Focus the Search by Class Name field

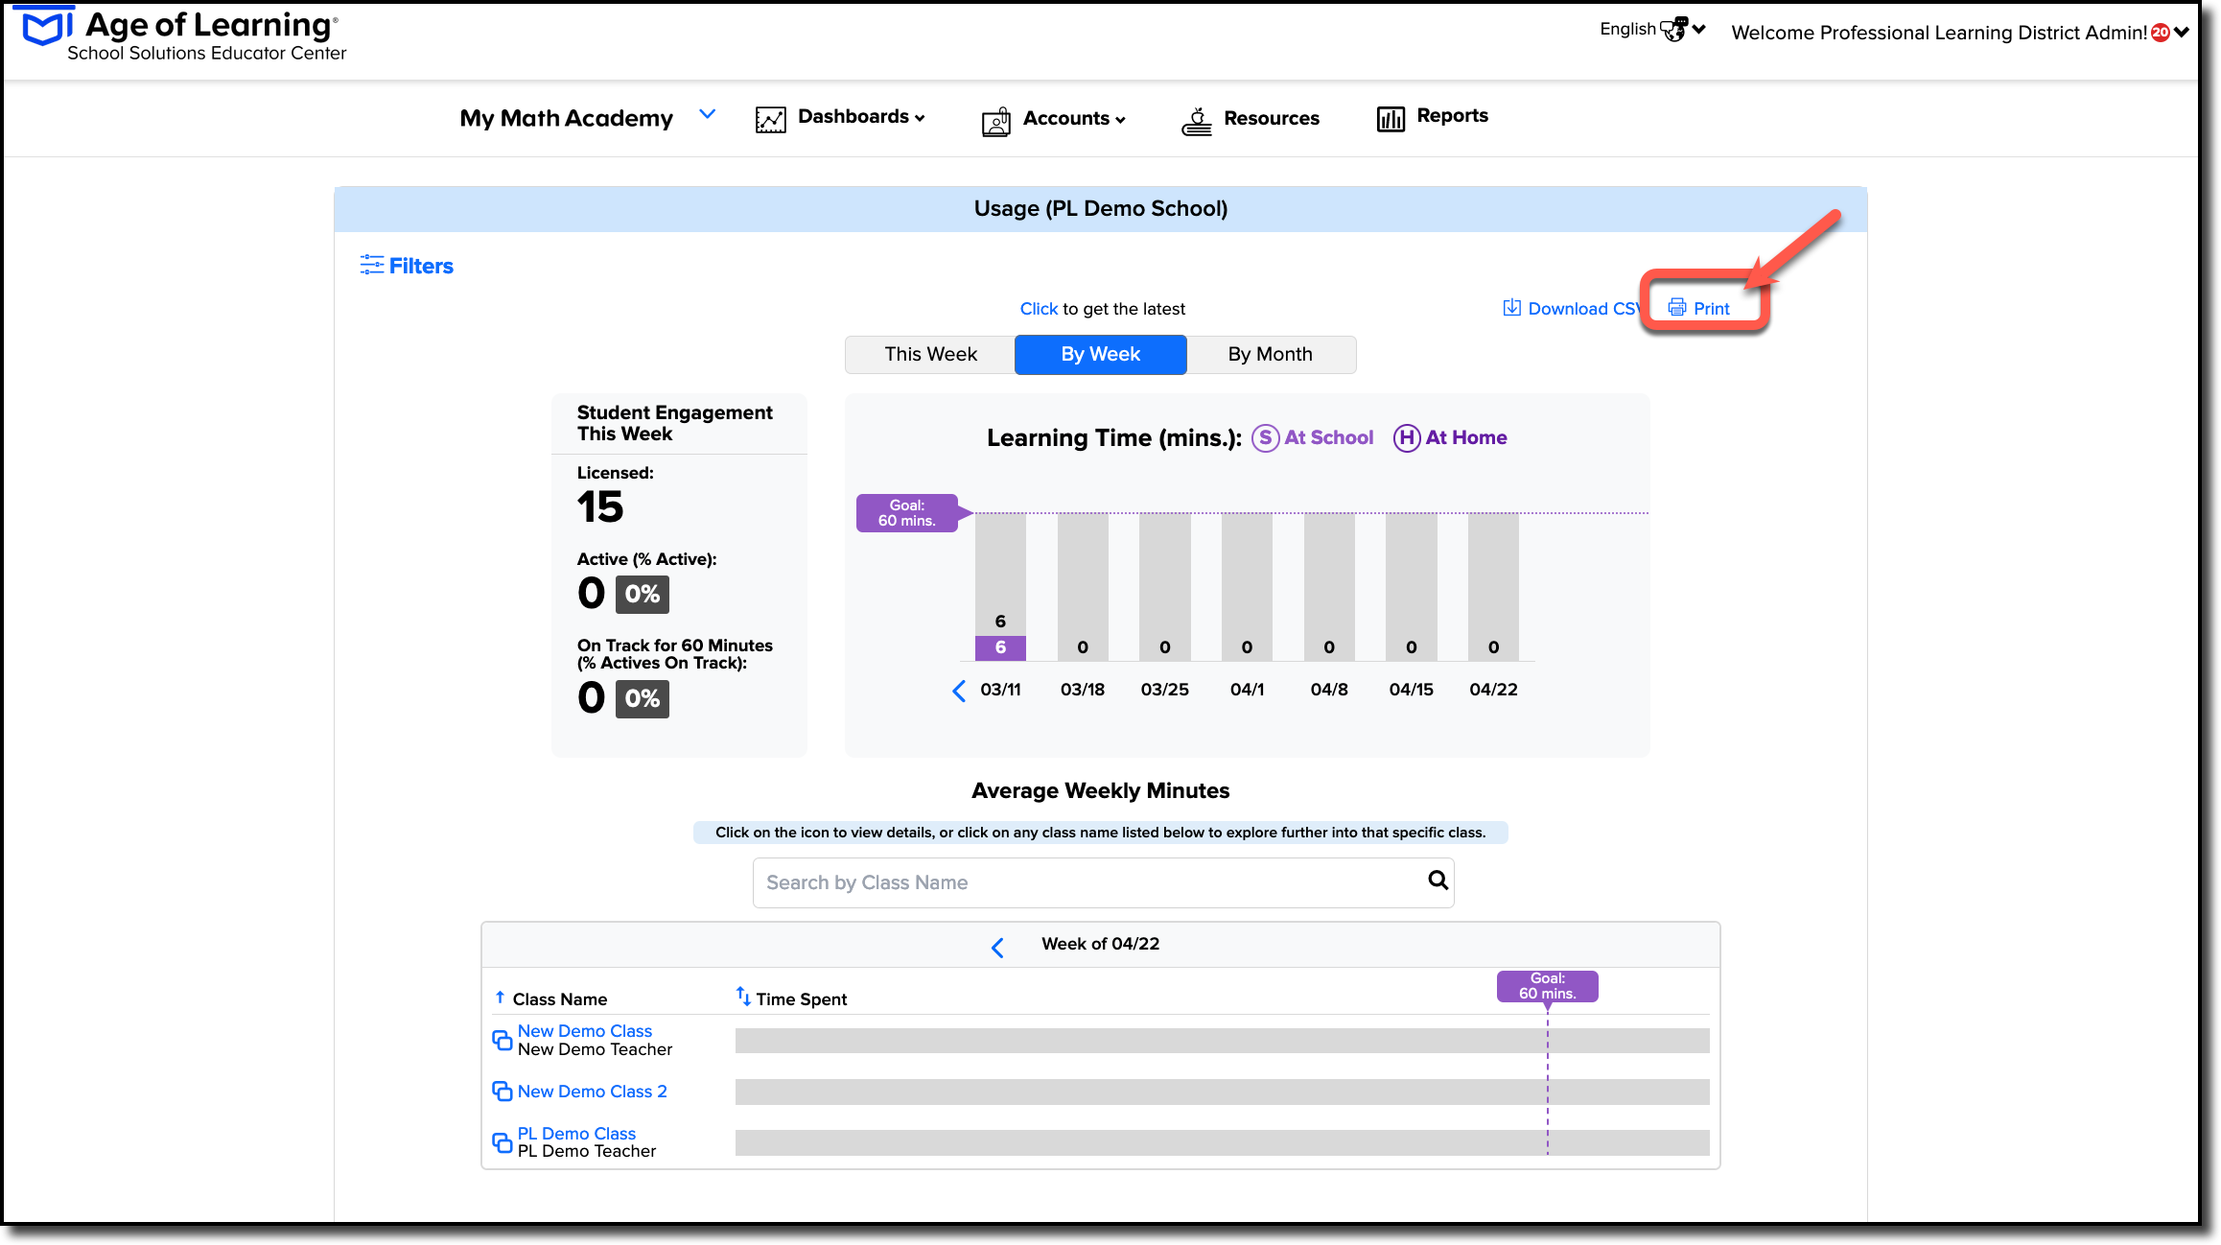point(1103,882)
